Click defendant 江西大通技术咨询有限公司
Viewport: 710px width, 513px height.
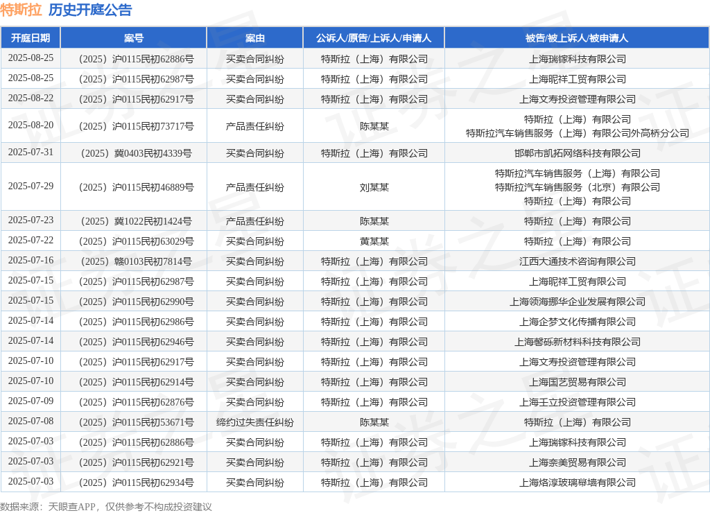click(x=578, y=262)
